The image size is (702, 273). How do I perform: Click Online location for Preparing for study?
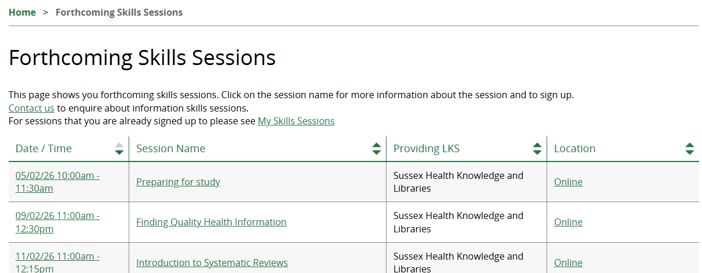tap(568, 182)
